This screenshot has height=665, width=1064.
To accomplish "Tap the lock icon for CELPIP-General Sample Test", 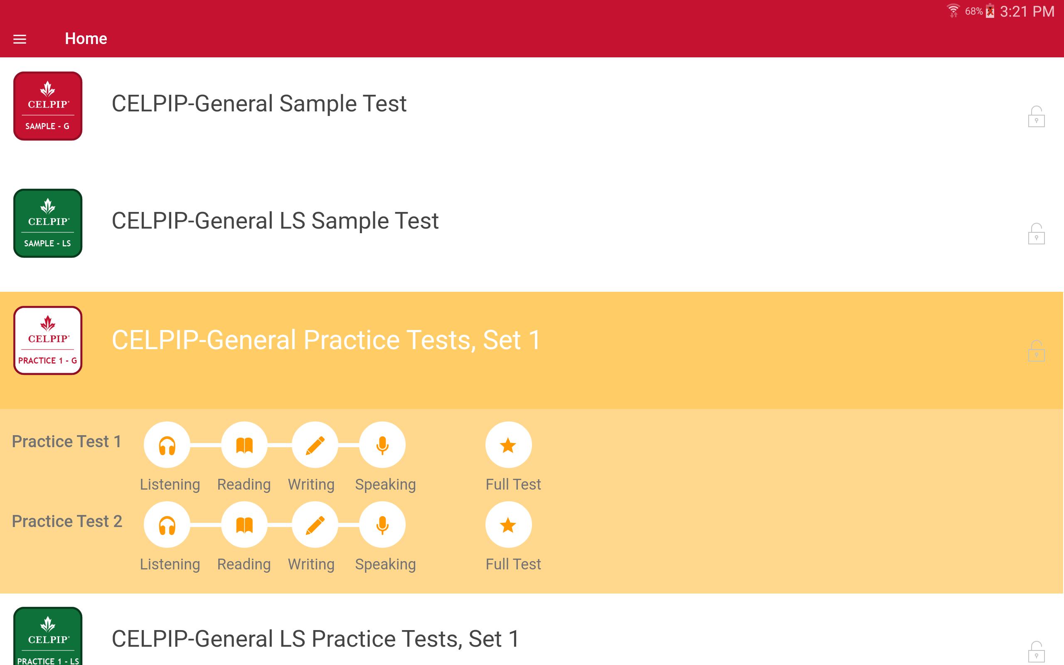I will point(1036,116).
